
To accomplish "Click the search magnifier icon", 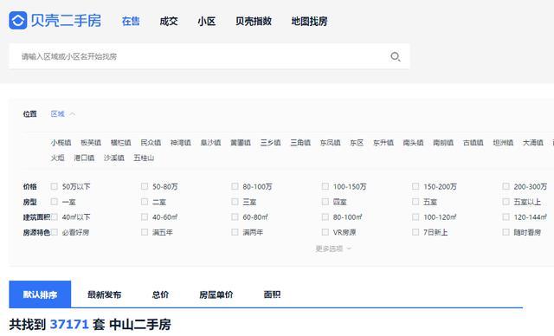I will (x=396, y=56).
